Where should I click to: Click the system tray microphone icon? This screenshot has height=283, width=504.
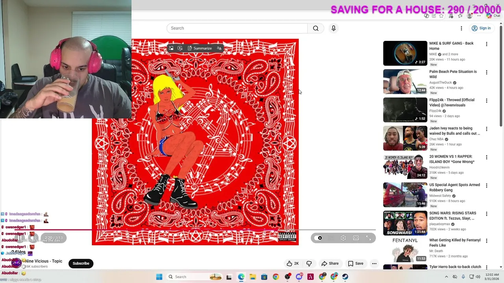tap(463, 277)
